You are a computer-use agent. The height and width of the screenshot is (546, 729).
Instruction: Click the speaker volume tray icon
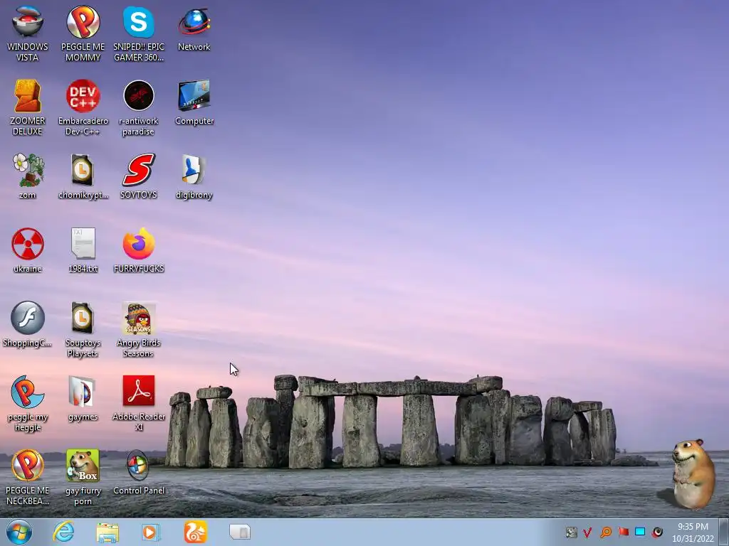[x=657, y=532]
